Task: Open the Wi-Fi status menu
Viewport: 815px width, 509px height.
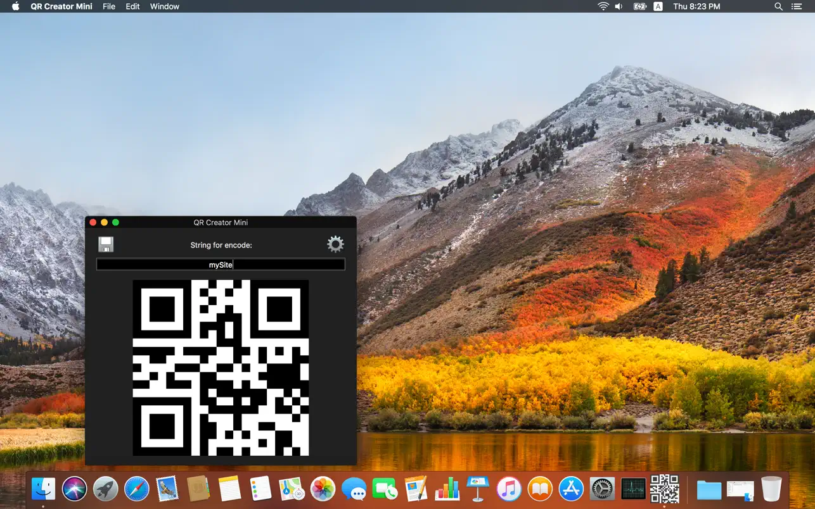Action: (x=602, y=6)
